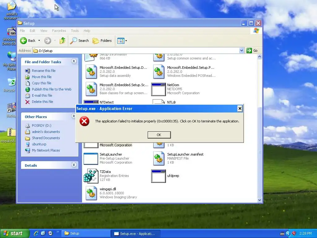Launch Internet Explorer from Quick Launch
Screen dimensions: 317x238
point(36,233)
